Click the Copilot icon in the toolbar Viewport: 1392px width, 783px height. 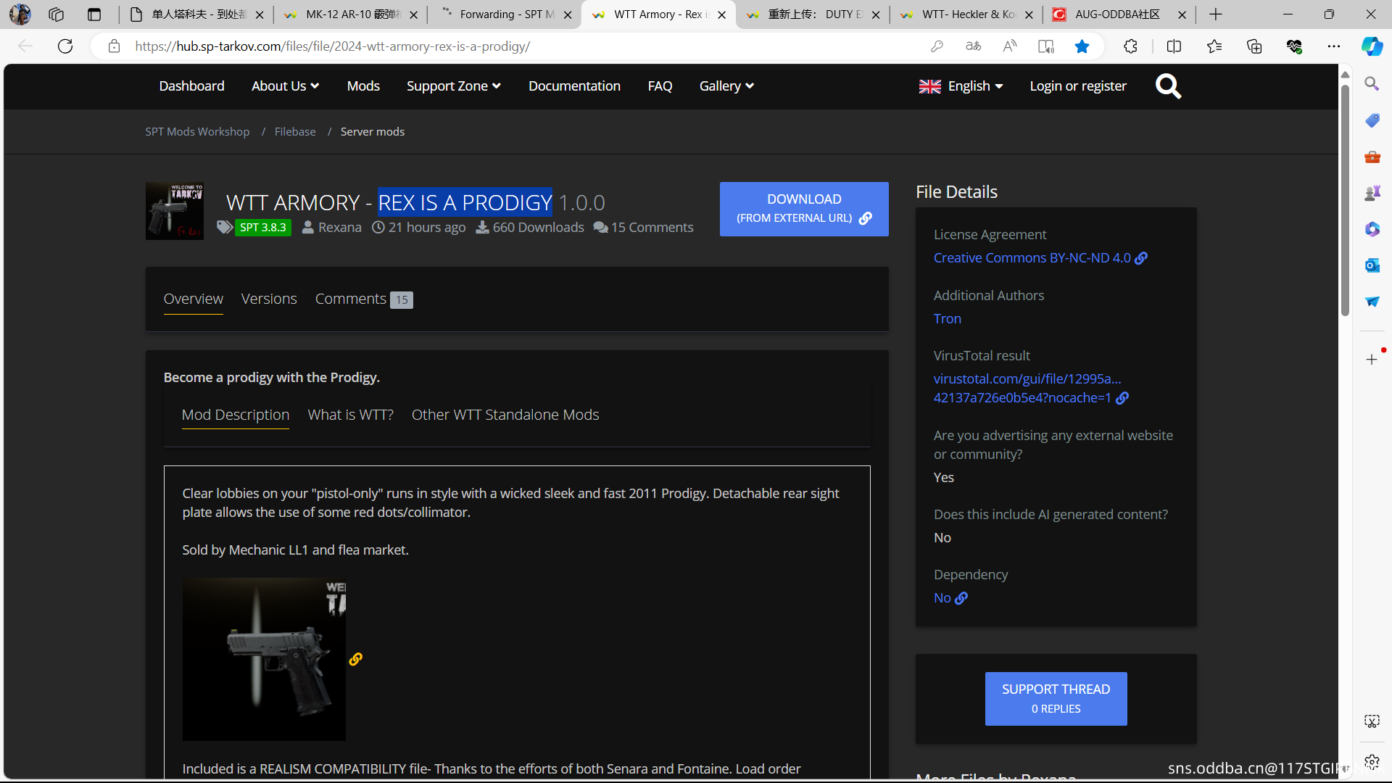tap(1371, 46)
